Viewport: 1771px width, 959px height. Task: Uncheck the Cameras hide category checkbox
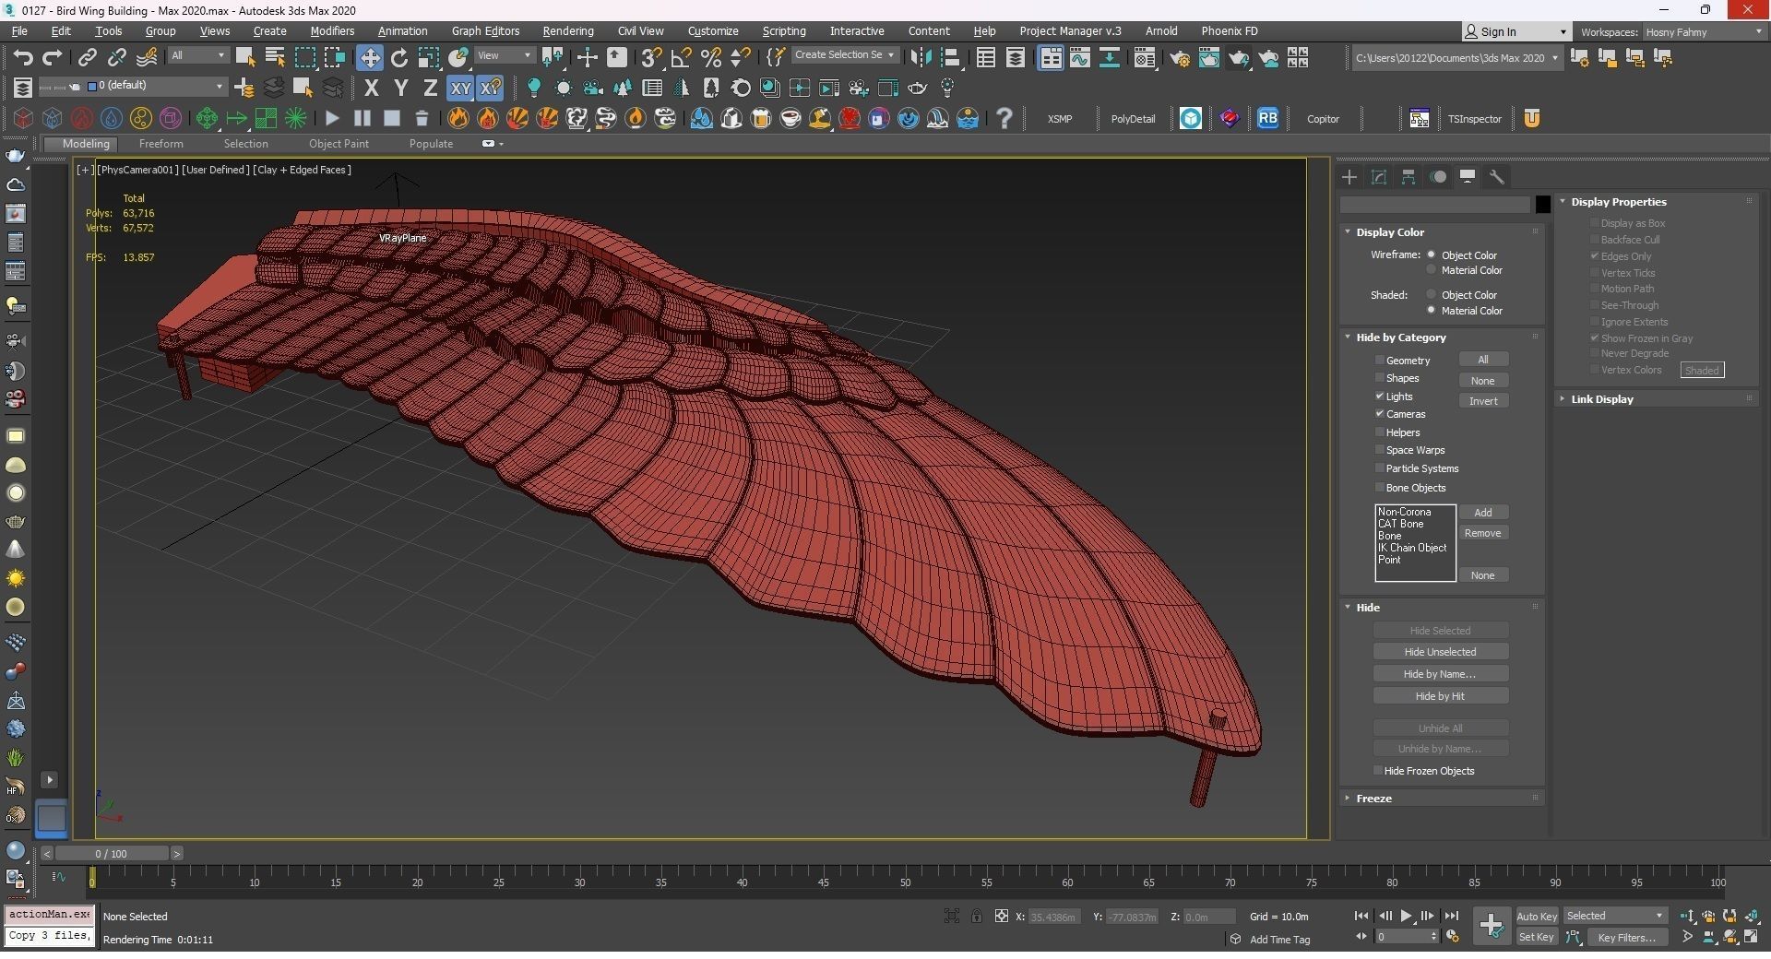[x=1380, y=414]
